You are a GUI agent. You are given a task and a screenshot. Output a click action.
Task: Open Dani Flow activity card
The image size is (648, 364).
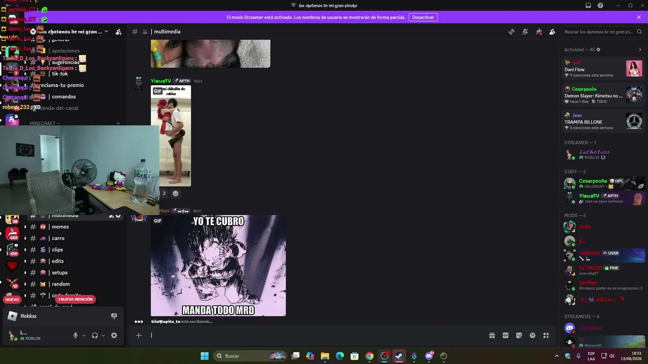(x=603, y=69)
